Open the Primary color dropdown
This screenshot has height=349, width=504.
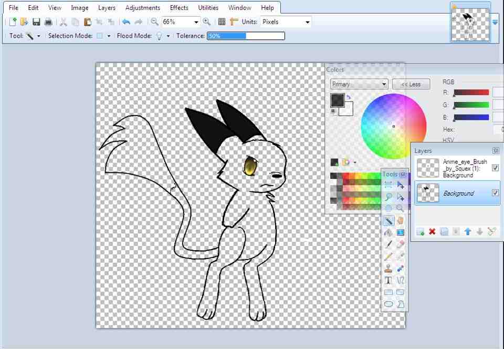359,84
